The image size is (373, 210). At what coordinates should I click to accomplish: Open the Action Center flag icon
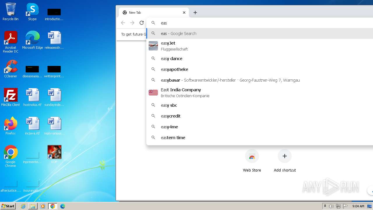345,206
